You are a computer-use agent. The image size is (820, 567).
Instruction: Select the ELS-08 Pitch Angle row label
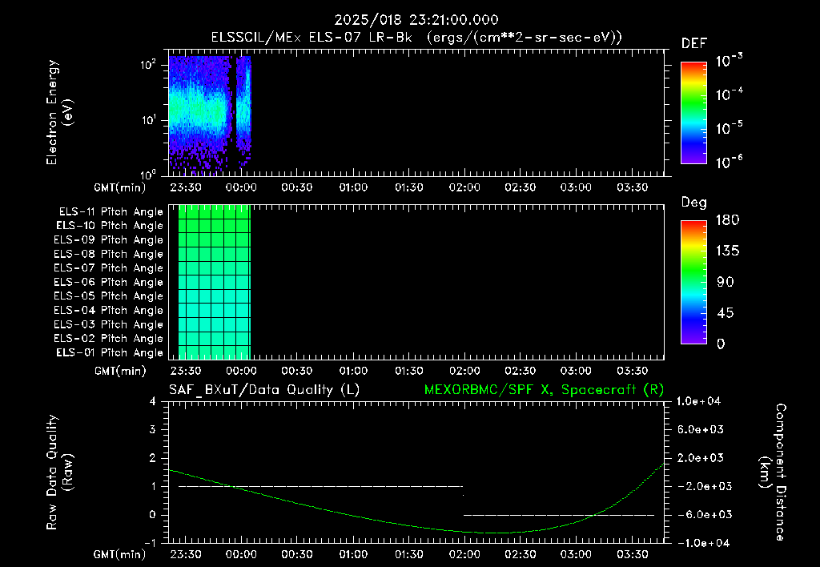click(109, 254)
